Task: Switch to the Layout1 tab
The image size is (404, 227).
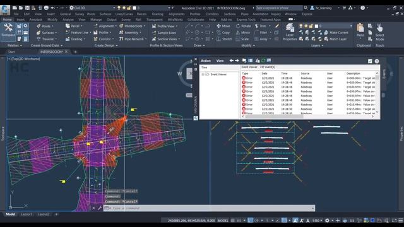Action: (x=27, y=214)
